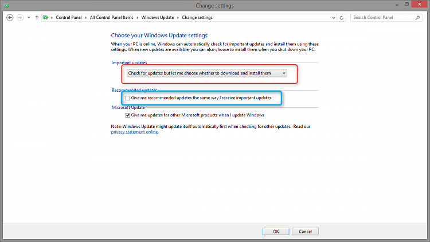Click the Forward navigation arrow

tap(20, 18)
